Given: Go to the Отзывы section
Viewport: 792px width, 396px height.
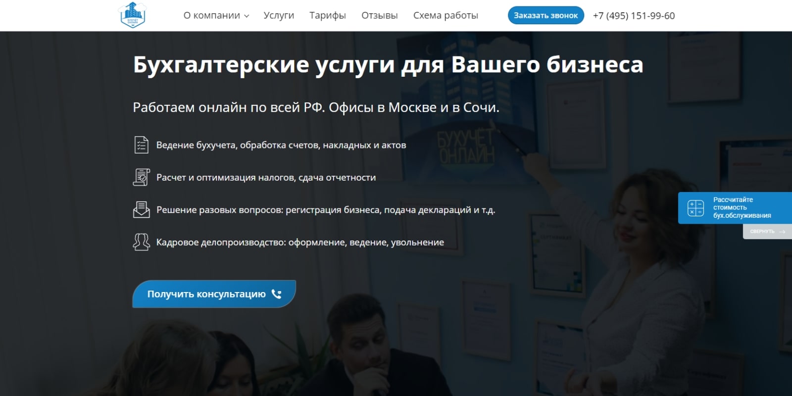Looking at the screenshot, I should (x=380, y=15).
